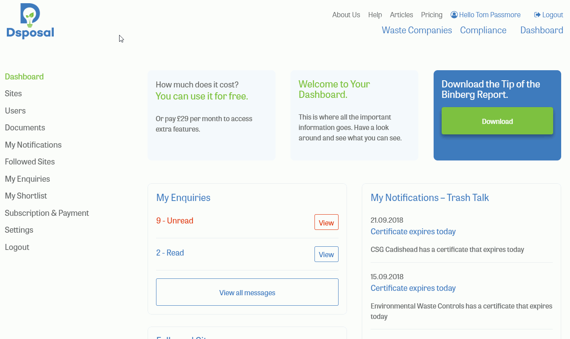Open My Enquiries in the sidebar
The image size is (570, 339).
pos(27,179)
